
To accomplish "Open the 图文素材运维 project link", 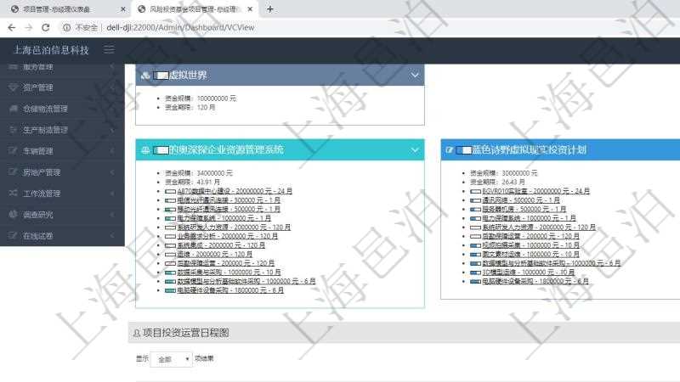I will [530, 254].
